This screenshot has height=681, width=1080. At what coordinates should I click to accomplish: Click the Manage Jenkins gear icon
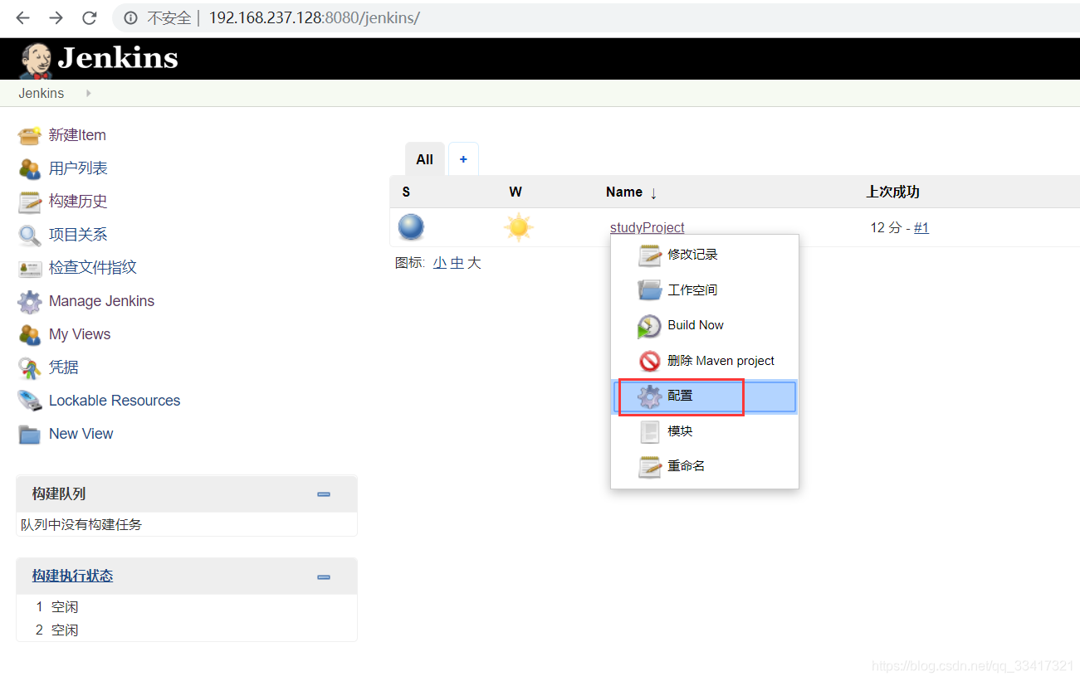point(29,302)
